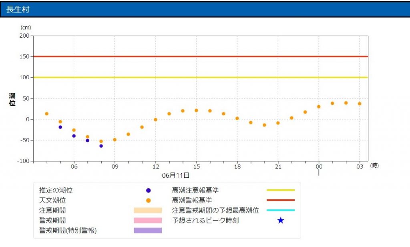Screen dimensions: 410x247
Task: Click the orange tide point at 00 hour
Action: click(319, 106)
